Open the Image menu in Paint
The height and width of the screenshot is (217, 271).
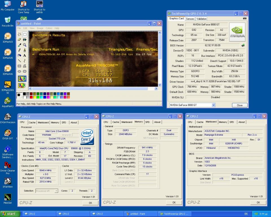(x=40, y=28)
